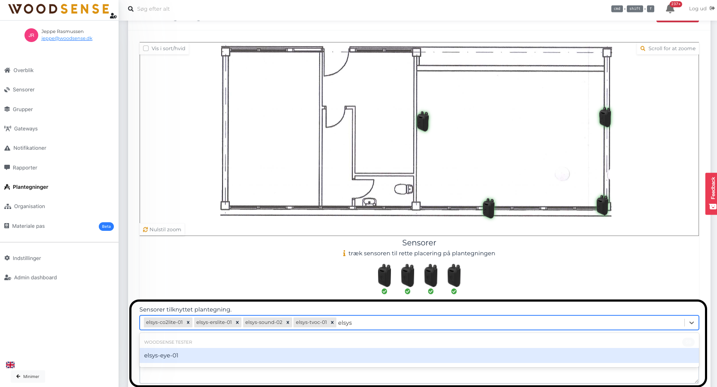
Task: Open the Admin dashboard
Action: [x=35, y=277]
